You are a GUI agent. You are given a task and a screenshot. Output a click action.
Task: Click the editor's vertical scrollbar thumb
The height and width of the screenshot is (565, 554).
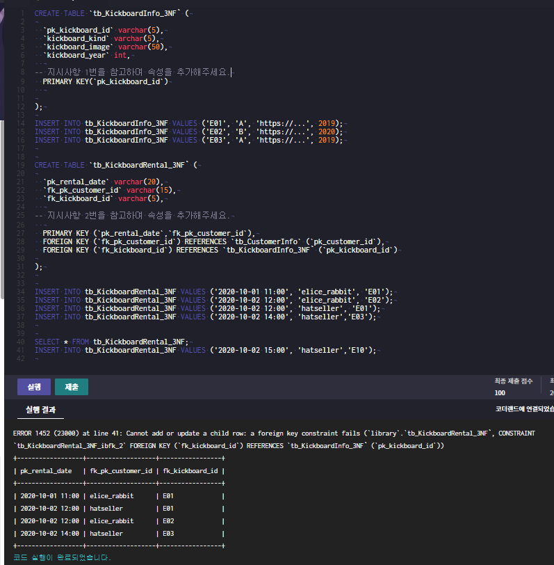[2, 209]
